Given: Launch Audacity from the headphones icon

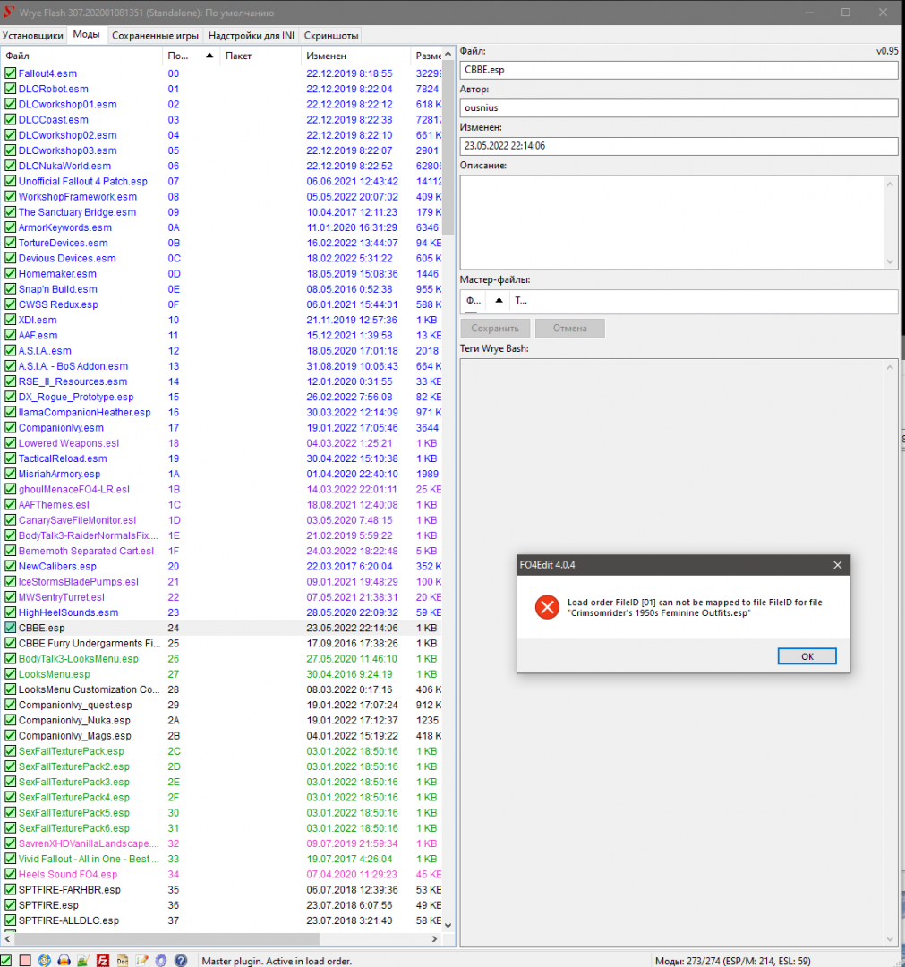Looking at the screenshot, I should point(64,960).
